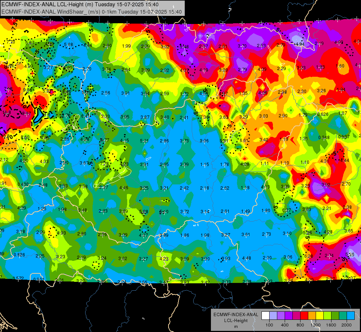The width and height of the screenshot is (361, 332).
Task: Click the wind shear value 0.901
Action: pos(39,279)
